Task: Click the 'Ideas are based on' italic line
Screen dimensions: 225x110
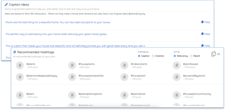Action: [x=75, y=14]
